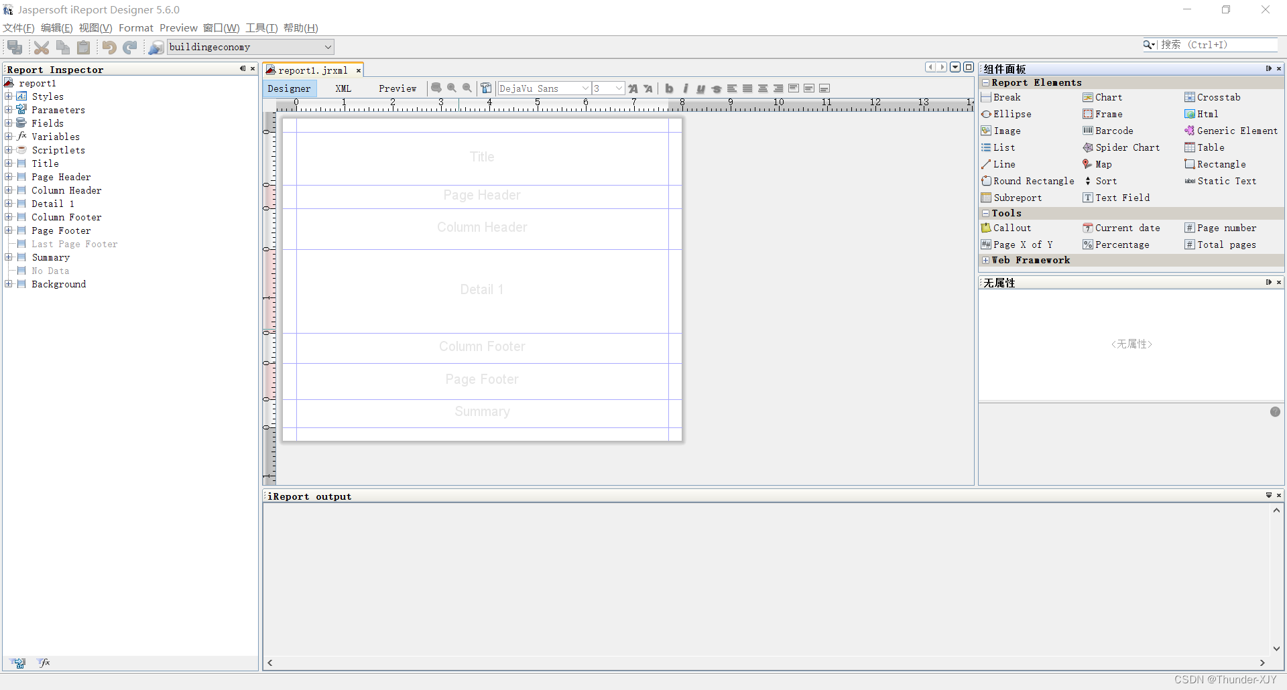The width and height of the screenshot is (1287, 690).
Task: Expand the Detail 1 band node
Action: [9, 204]
